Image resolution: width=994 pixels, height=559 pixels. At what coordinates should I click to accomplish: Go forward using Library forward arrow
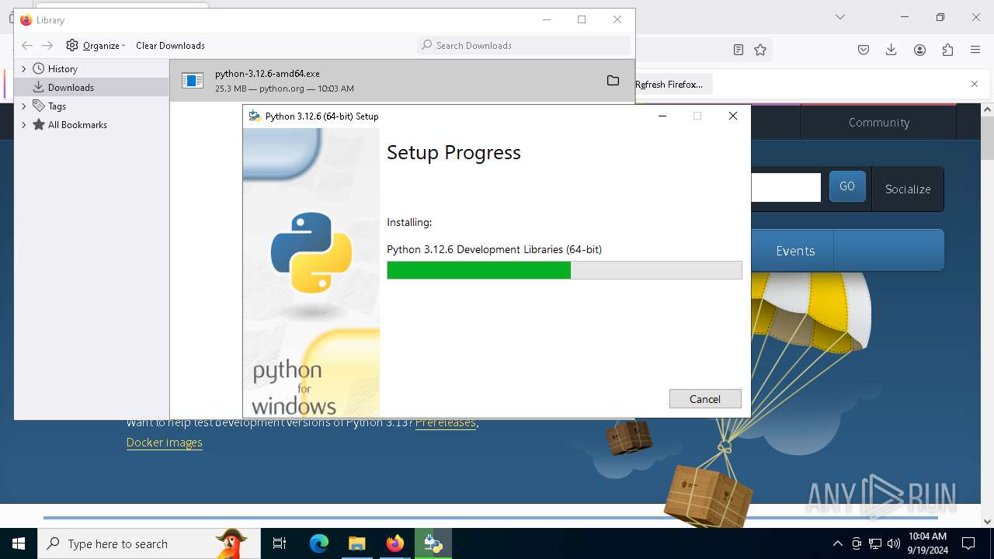(x=47, y=45)
